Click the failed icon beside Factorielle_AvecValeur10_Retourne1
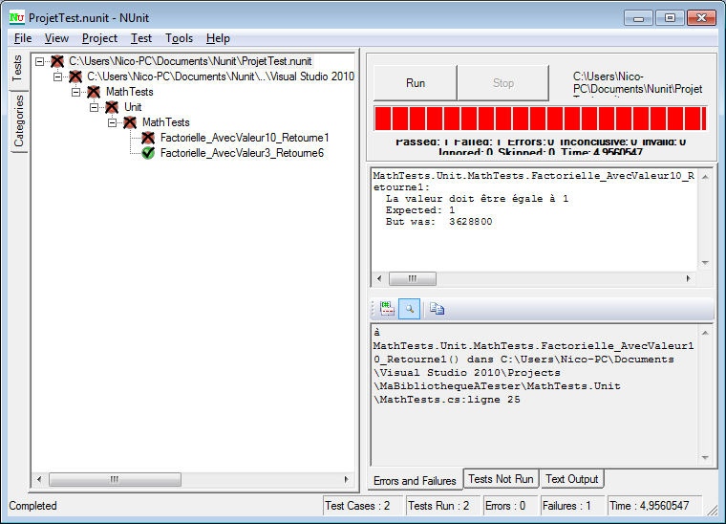The height and width of the screenshot is (524, 726). pos(148,138)
